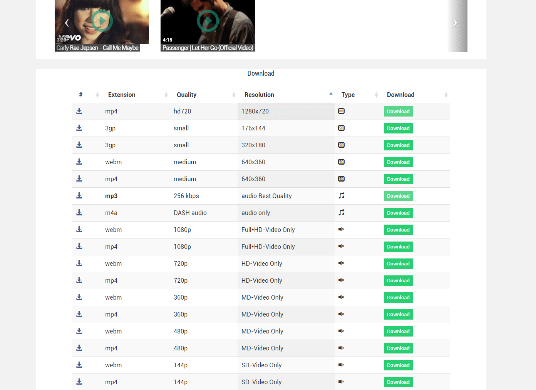Click HD type icon for 1280x720 row
Image resolution: width=536 pixels, height=390 pixels.
[341, 111]
